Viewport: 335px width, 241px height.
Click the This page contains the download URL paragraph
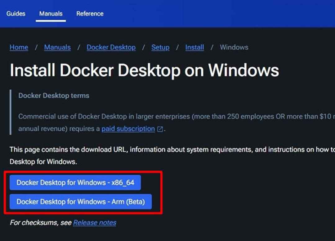[172, 156]
